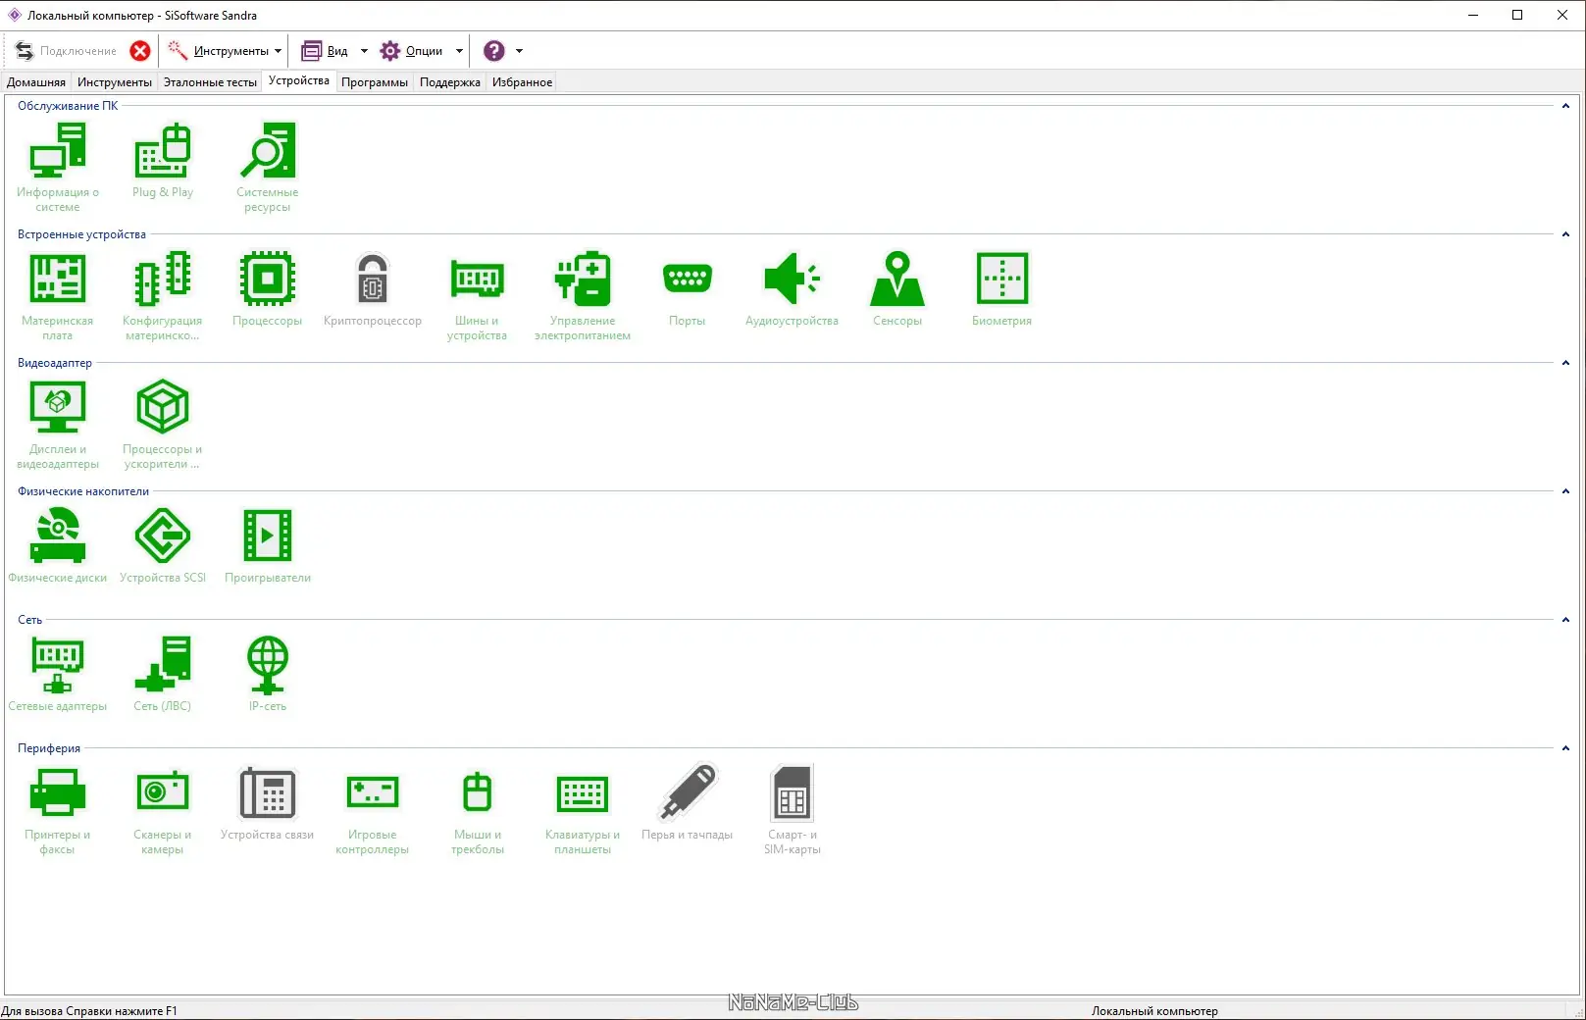Open the Физические диски module
This screenshot has width=1586, height=1020.
58,545
